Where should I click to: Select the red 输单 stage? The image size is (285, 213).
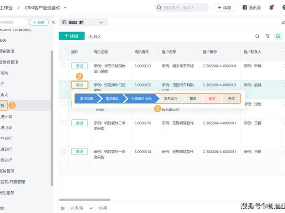coord(212,99)
